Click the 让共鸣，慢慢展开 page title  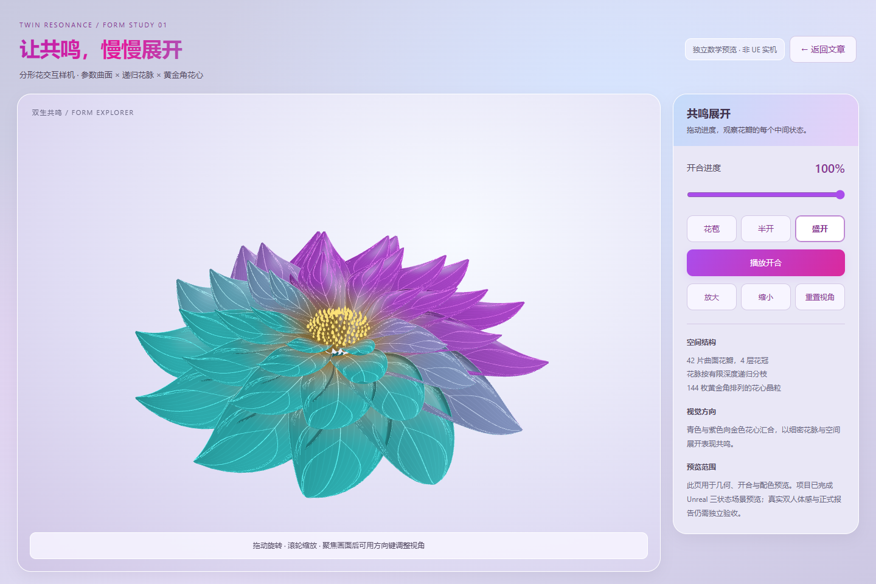pos(101,50)
